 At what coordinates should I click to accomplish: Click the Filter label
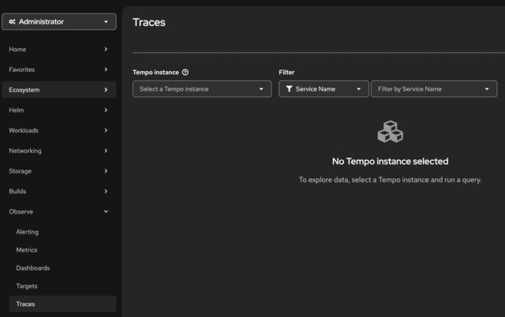pos(286,72)
